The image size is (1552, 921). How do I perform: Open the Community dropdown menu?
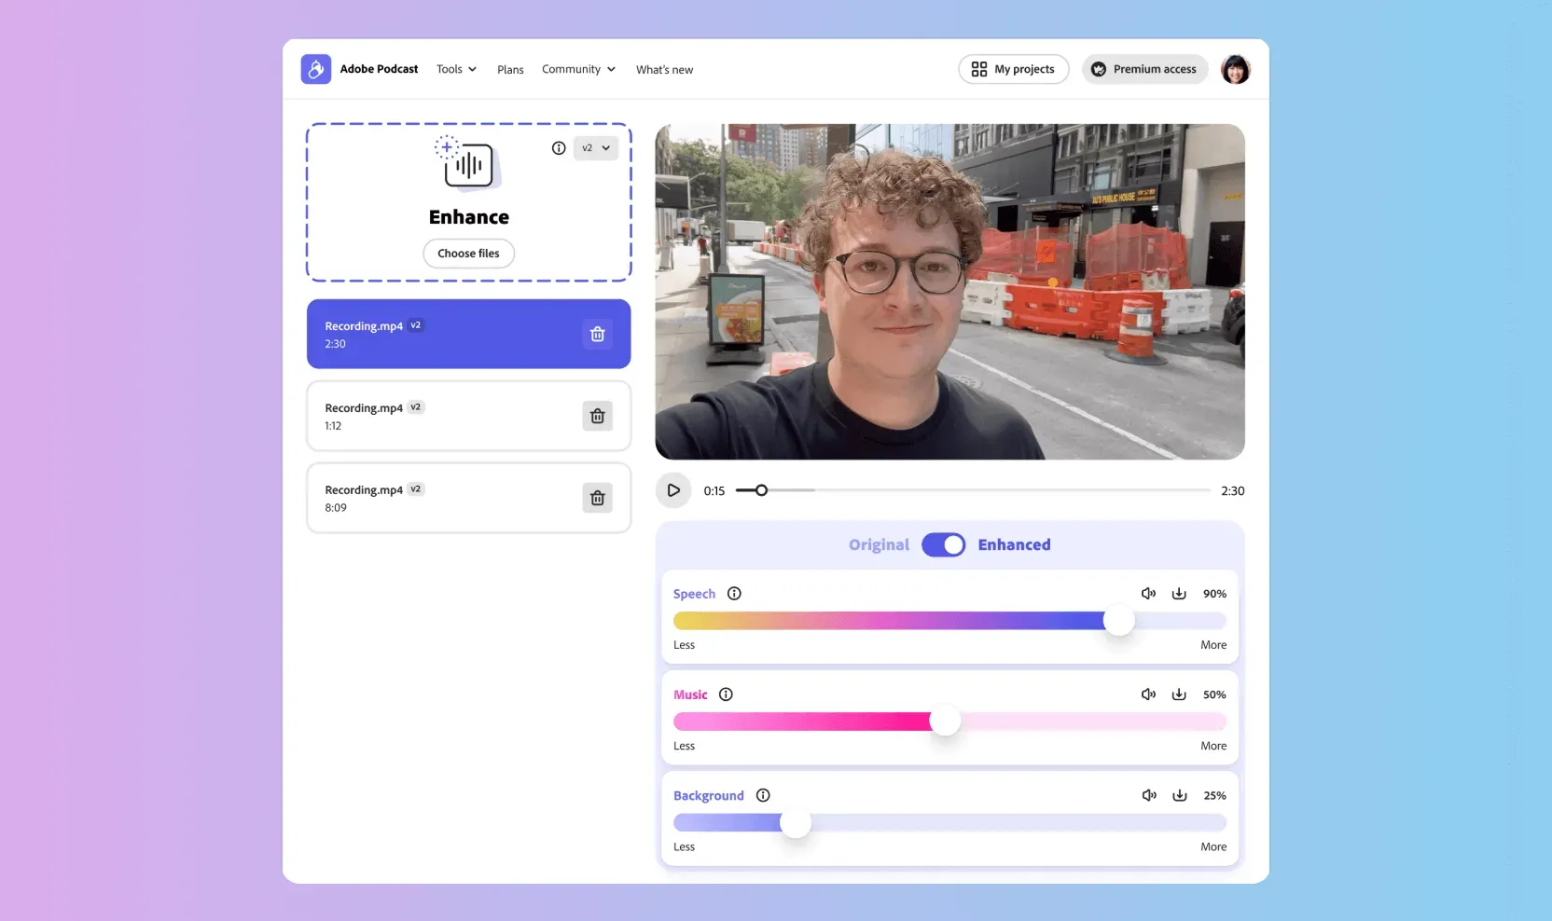point(578,69)
